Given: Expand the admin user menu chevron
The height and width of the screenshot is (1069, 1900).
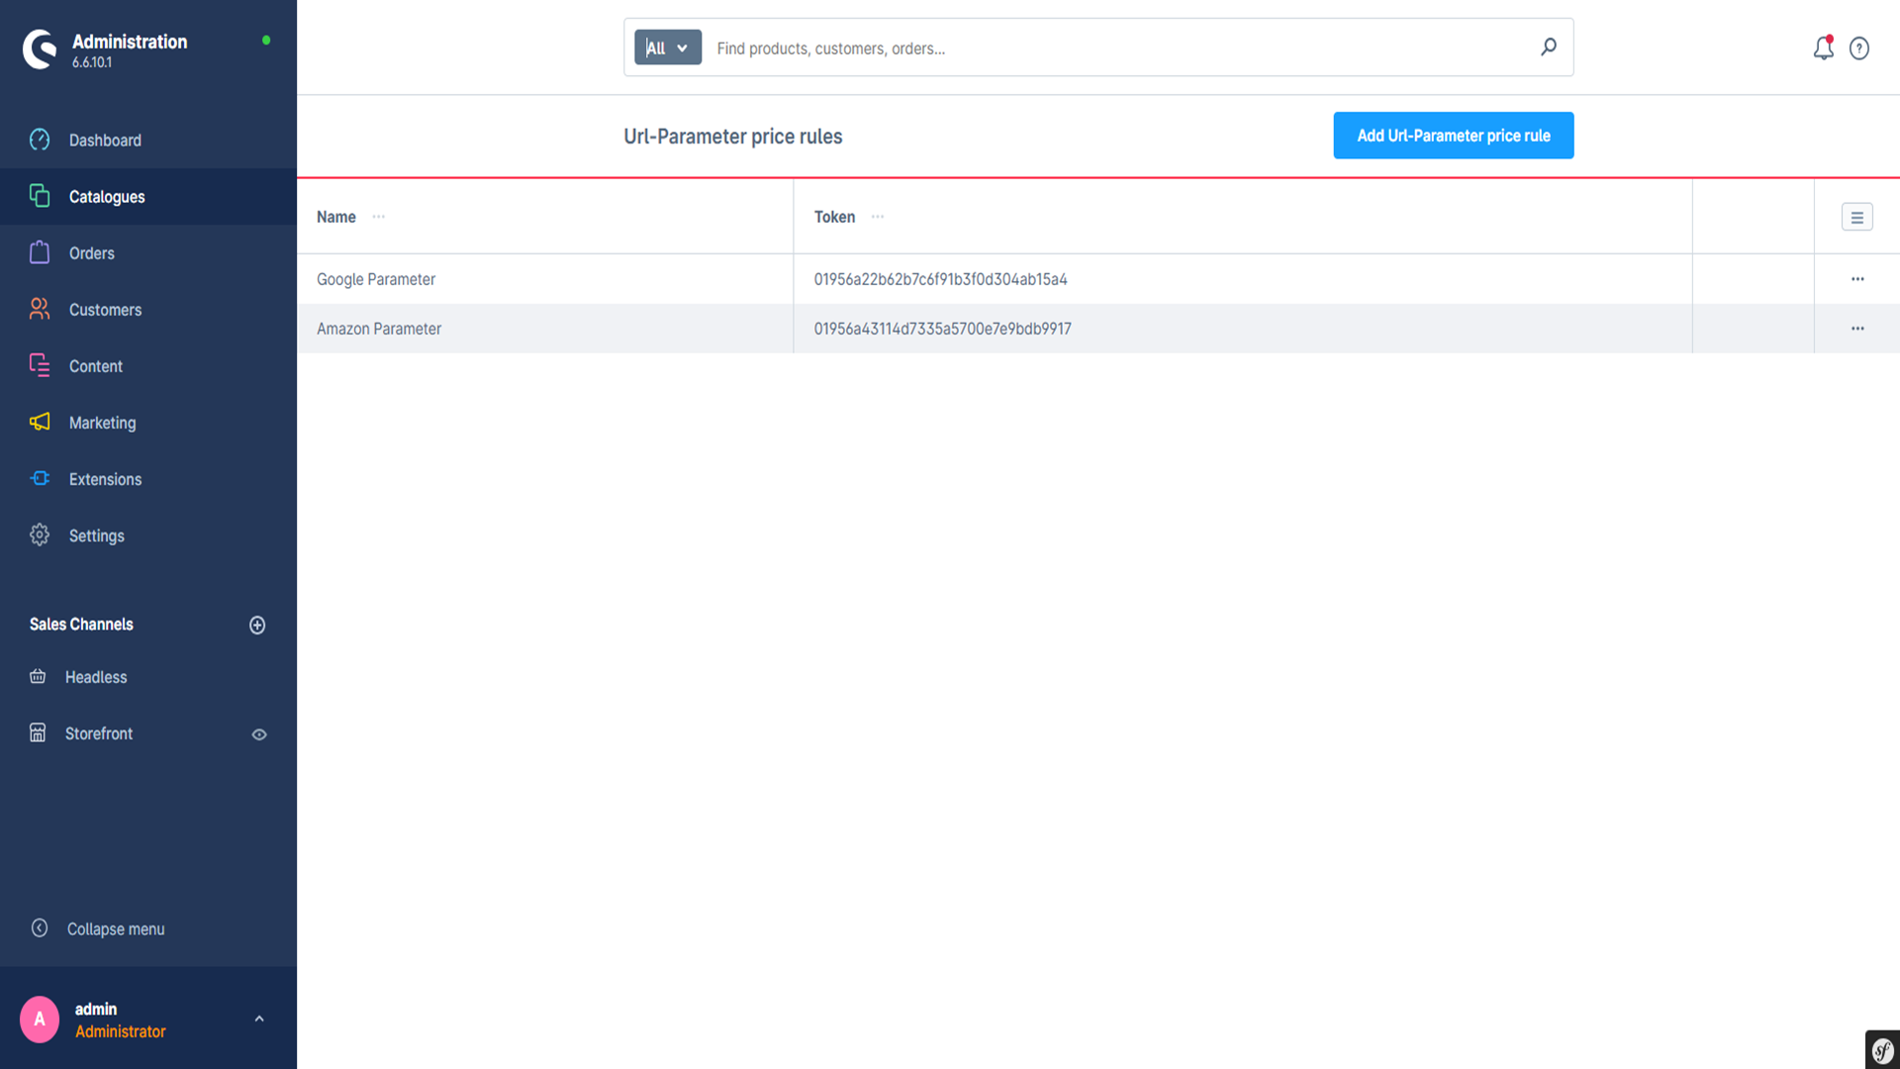Looking at the screenshot, I should 259,1019.
